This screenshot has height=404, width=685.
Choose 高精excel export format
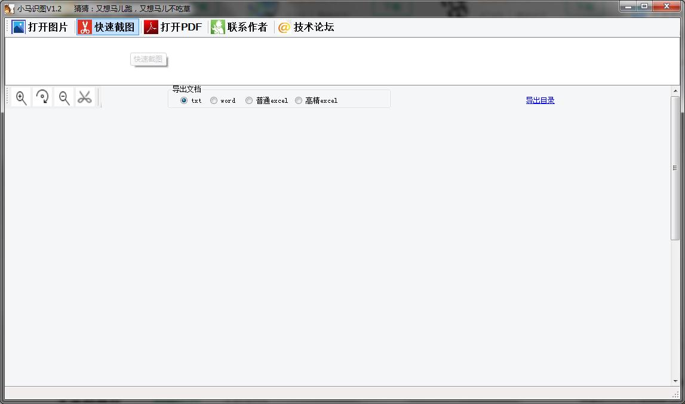[x=299, y=100]
